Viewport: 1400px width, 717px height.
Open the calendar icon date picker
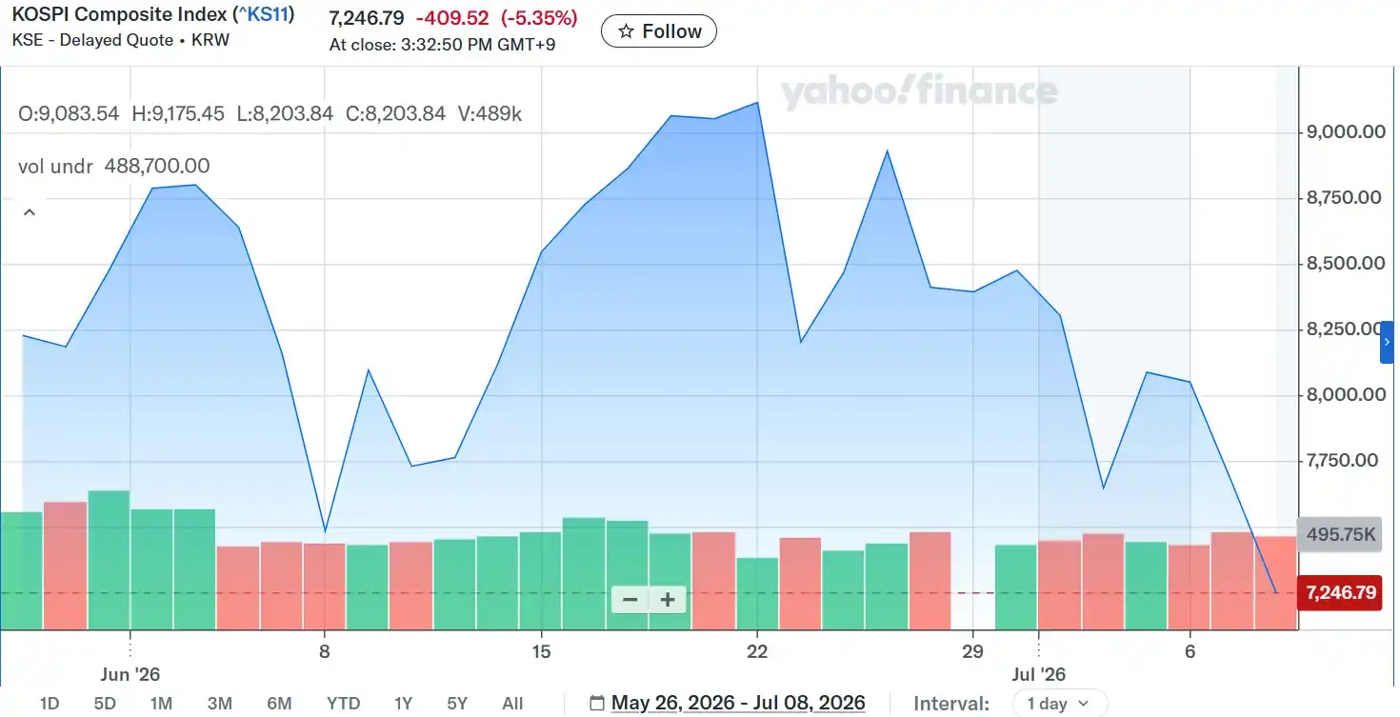(597, 704)
